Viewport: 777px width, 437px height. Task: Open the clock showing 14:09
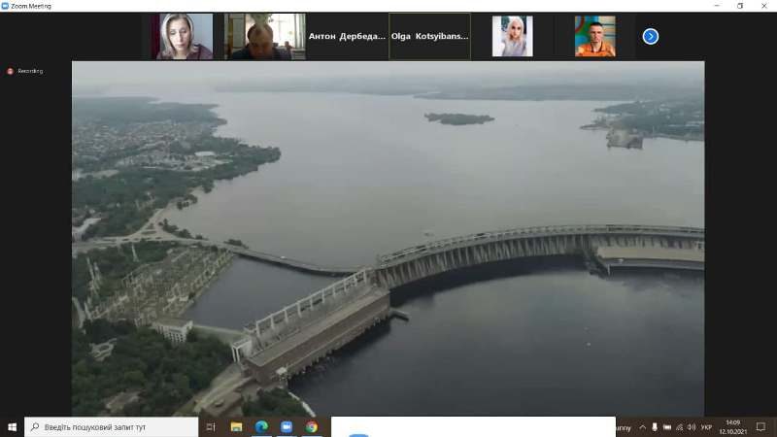click(x=733, y=427)
